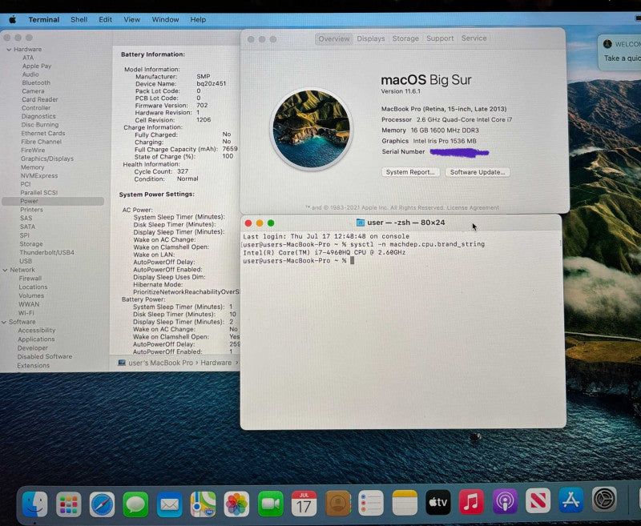
Task: Select Applications under Software
Action: 36,339
